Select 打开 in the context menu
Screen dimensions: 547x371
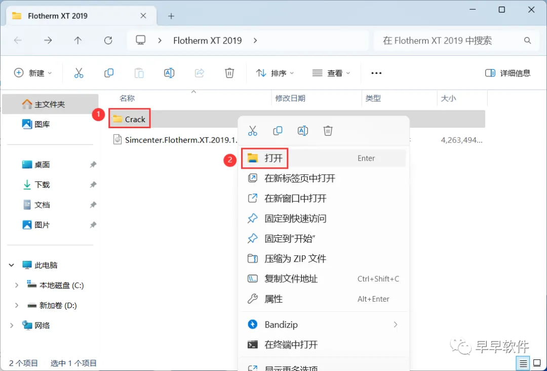pyautogui.click(x=323, y=158)
